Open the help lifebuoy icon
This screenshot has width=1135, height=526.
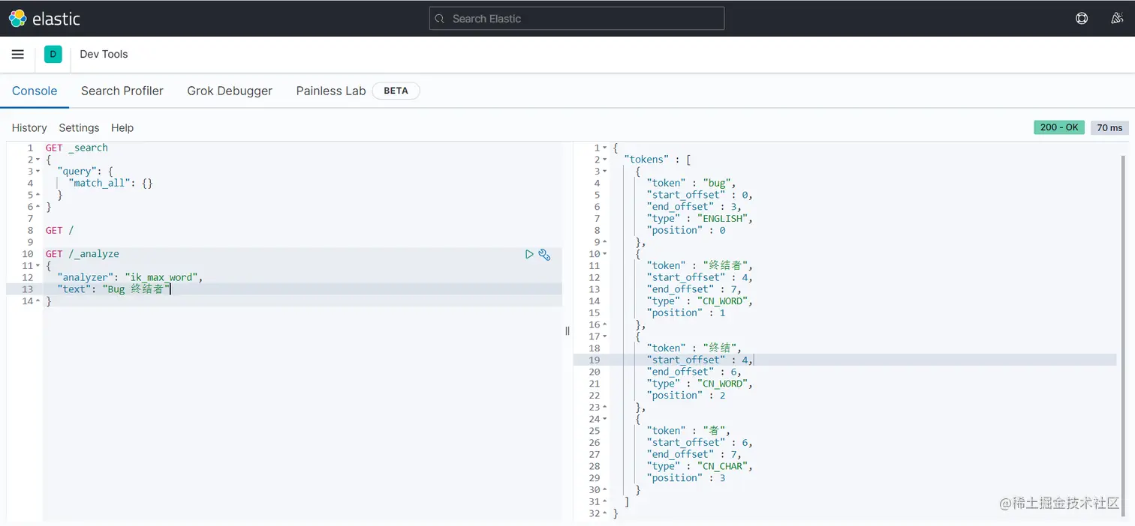(x=1082, y=19)
